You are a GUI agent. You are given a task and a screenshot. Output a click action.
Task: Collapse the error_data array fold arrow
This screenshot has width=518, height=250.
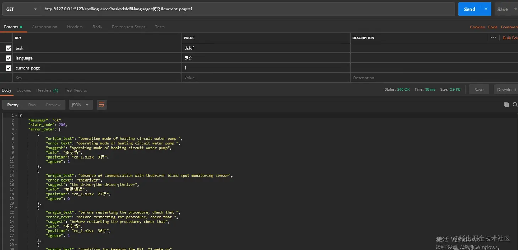coord(16,129)
